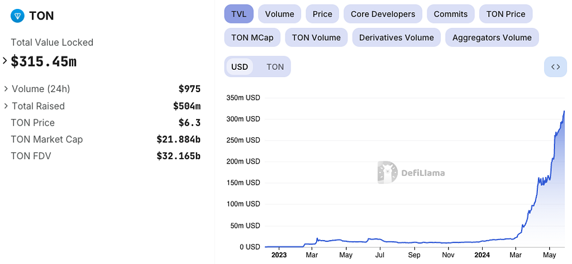Screen dimensions: 572x264
Task: Switch chart denomination to USD
Action: (x=240, y=67)
